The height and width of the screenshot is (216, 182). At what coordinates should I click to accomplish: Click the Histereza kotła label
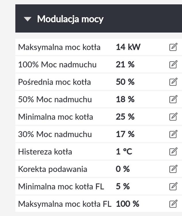45,151
